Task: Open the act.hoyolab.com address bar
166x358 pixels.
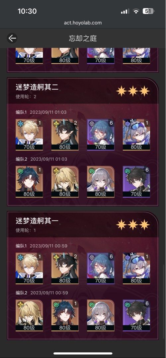Action: pos(83,23)
